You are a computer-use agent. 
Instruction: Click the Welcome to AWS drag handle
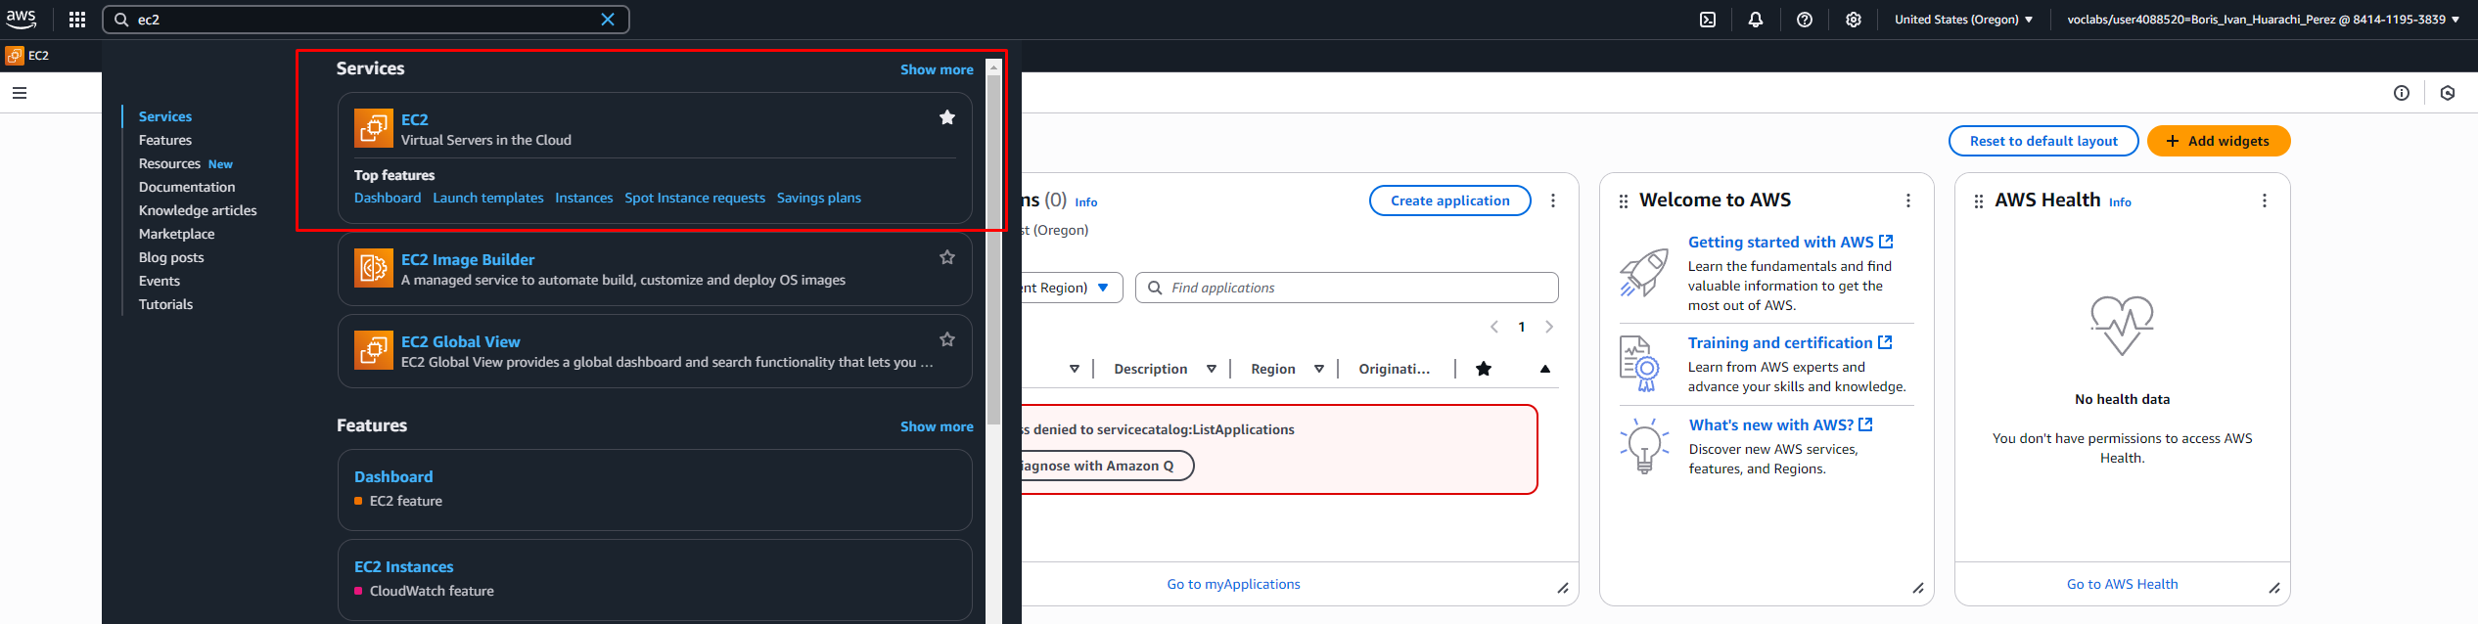pos(1624,201)
